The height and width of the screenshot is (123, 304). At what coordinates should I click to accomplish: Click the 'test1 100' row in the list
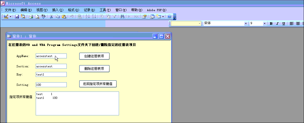point(47,98)
